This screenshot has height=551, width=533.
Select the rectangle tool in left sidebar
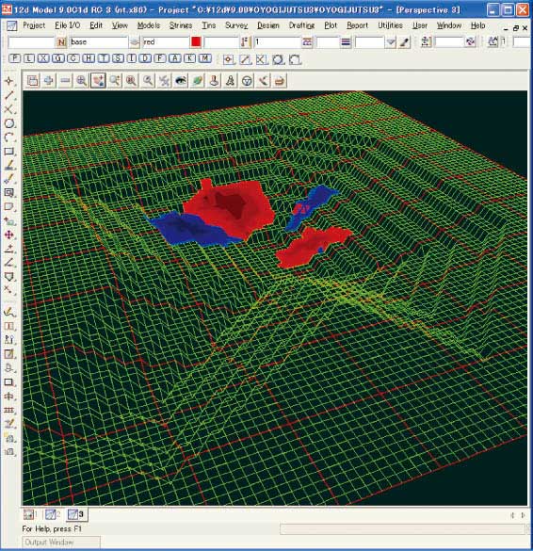pyautogui.click(x=9, y=151)
